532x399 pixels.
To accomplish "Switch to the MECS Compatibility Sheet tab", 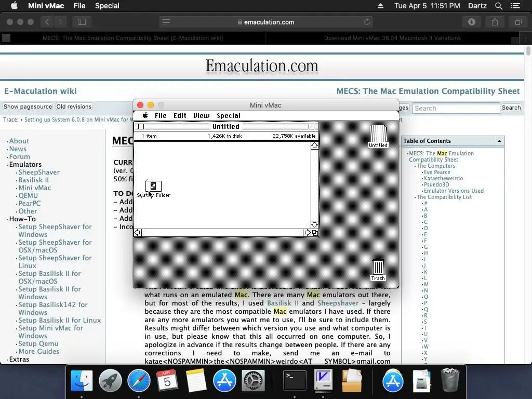I will click(x=132, y=38).
